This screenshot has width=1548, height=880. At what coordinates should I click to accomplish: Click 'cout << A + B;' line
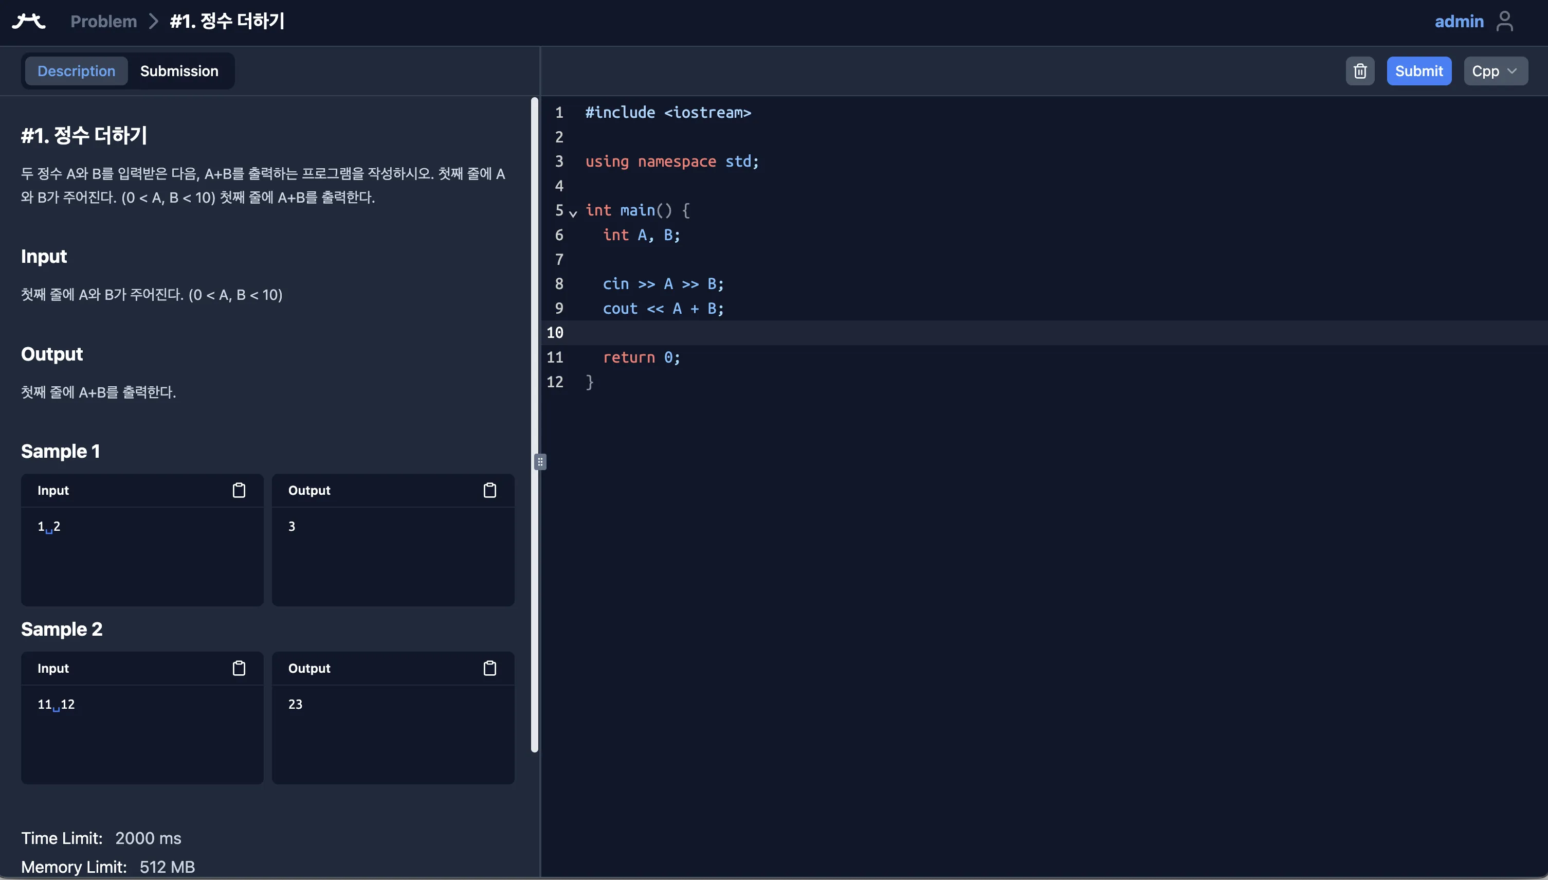663,308
